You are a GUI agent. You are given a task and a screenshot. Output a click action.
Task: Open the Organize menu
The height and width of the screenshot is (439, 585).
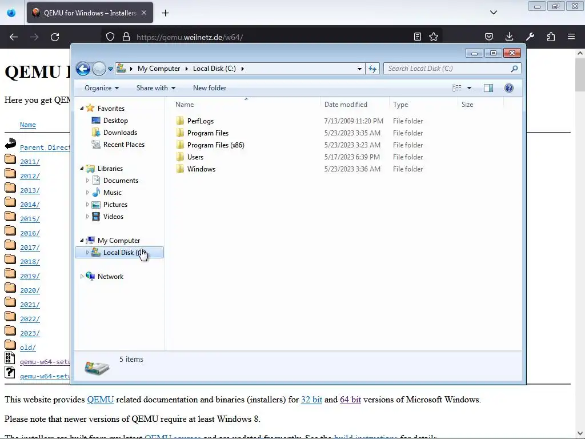point(102,88)
